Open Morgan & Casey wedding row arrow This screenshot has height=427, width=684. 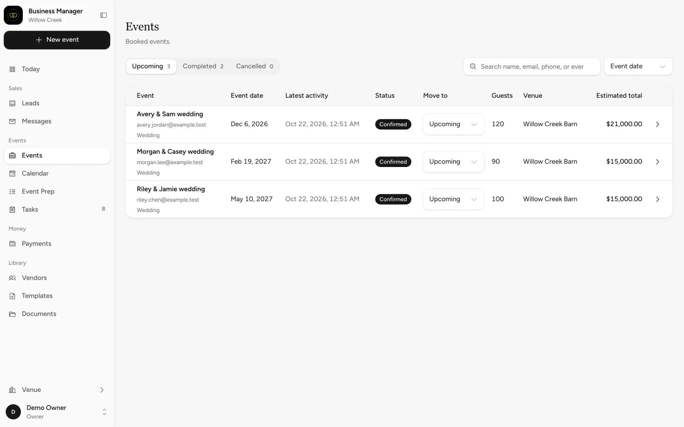[658, 162]
